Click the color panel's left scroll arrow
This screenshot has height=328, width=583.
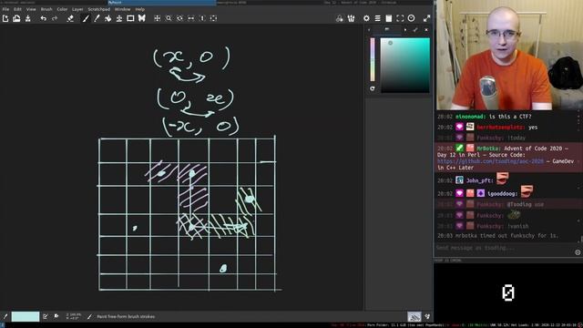(x=369, y=30)
